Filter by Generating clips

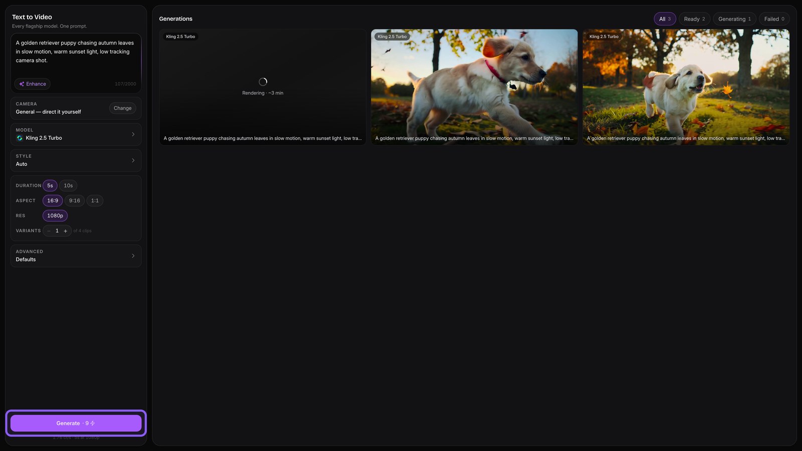(734, 19)
